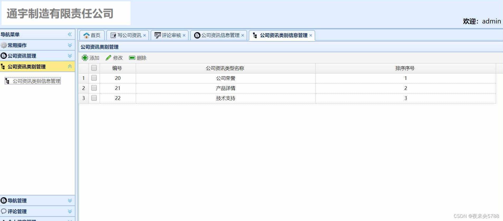Image resolution: width=503 pixels, height=221 pixels.
Task: Switch to the 首页 tab
Action: tap(92, 35)
